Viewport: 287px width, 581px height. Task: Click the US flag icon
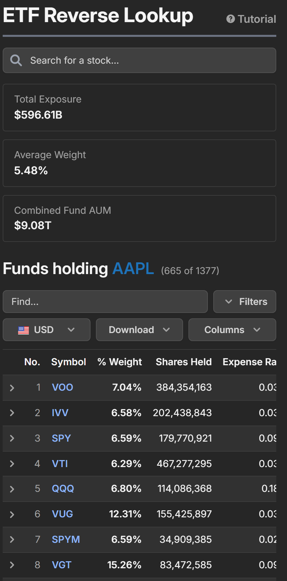(23, 330)
